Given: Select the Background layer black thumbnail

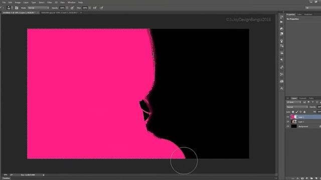Looking at the screenshot, I should (294, 126).
